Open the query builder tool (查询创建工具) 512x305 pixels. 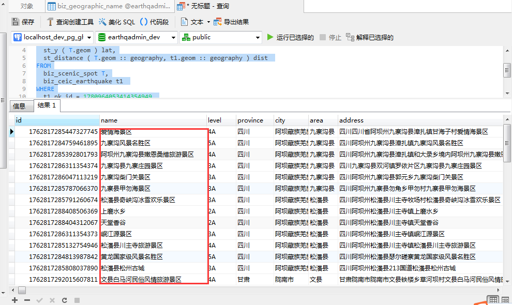70,22
